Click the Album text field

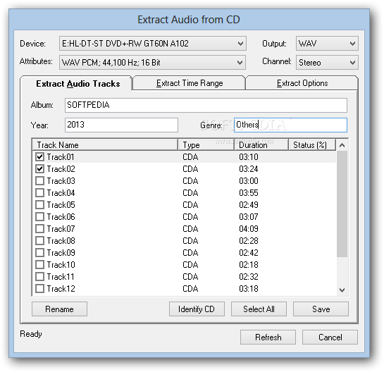[206, 105]
